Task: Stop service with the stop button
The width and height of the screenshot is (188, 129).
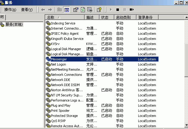Action: 118,10
